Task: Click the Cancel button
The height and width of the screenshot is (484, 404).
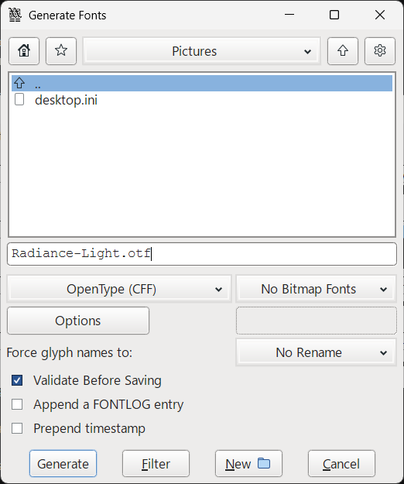Action: pos(341,464)
